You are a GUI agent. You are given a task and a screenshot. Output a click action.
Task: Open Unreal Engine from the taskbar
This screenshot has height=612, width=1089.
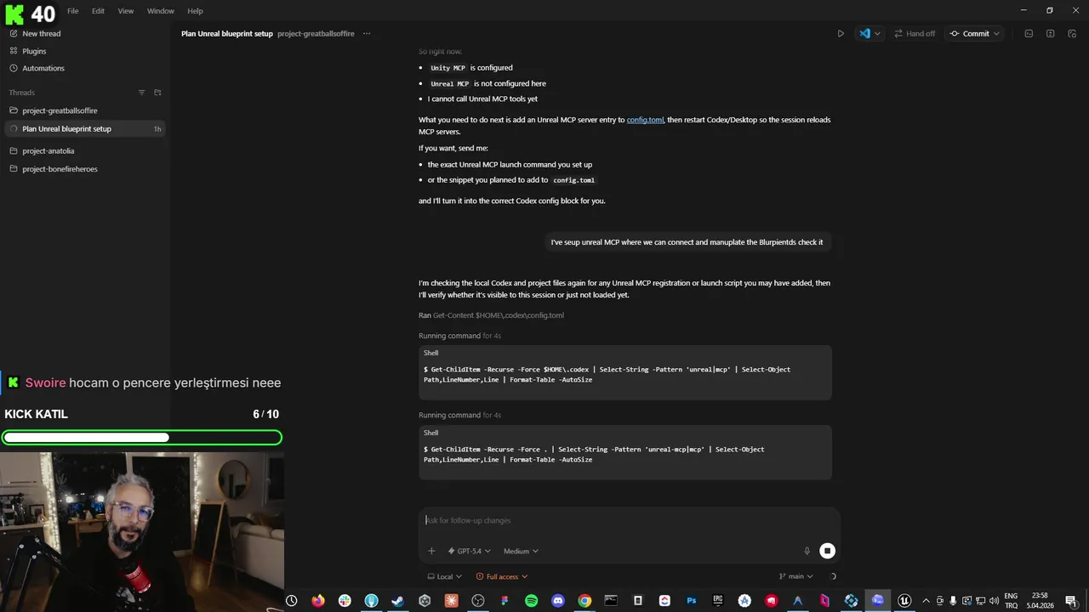(904, 601)
